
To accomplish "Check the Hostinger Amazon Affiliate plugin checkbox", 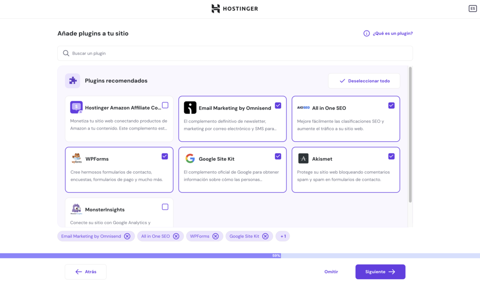I will tap(165, 105).
